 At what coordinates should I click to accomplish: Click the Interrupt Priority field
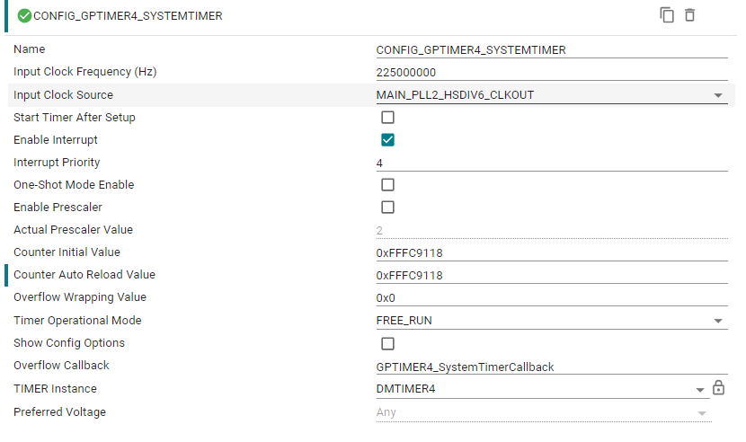(552, 163)
